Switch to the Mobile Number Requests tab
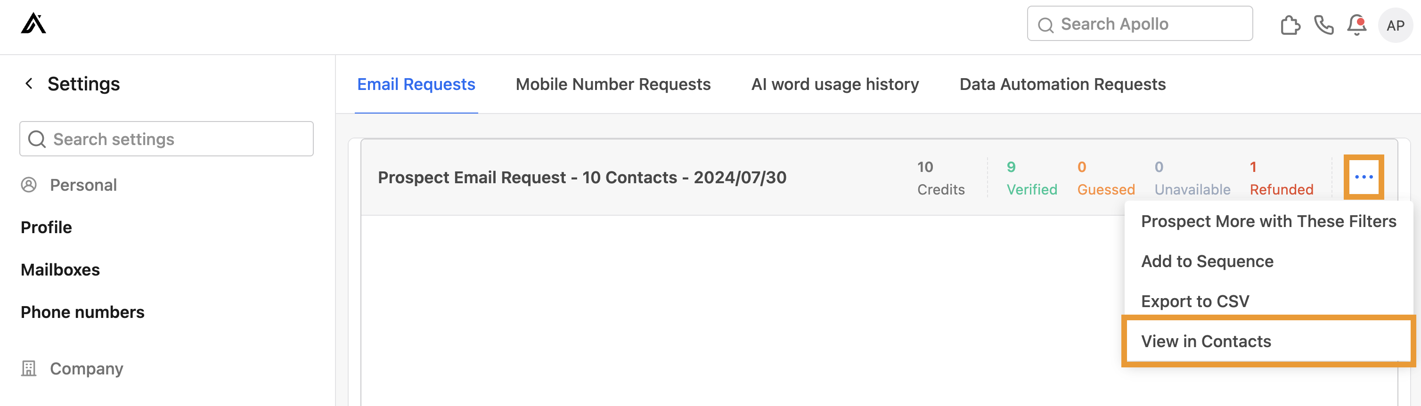The width and height of the screenshot is (1421, 406). 613,84
